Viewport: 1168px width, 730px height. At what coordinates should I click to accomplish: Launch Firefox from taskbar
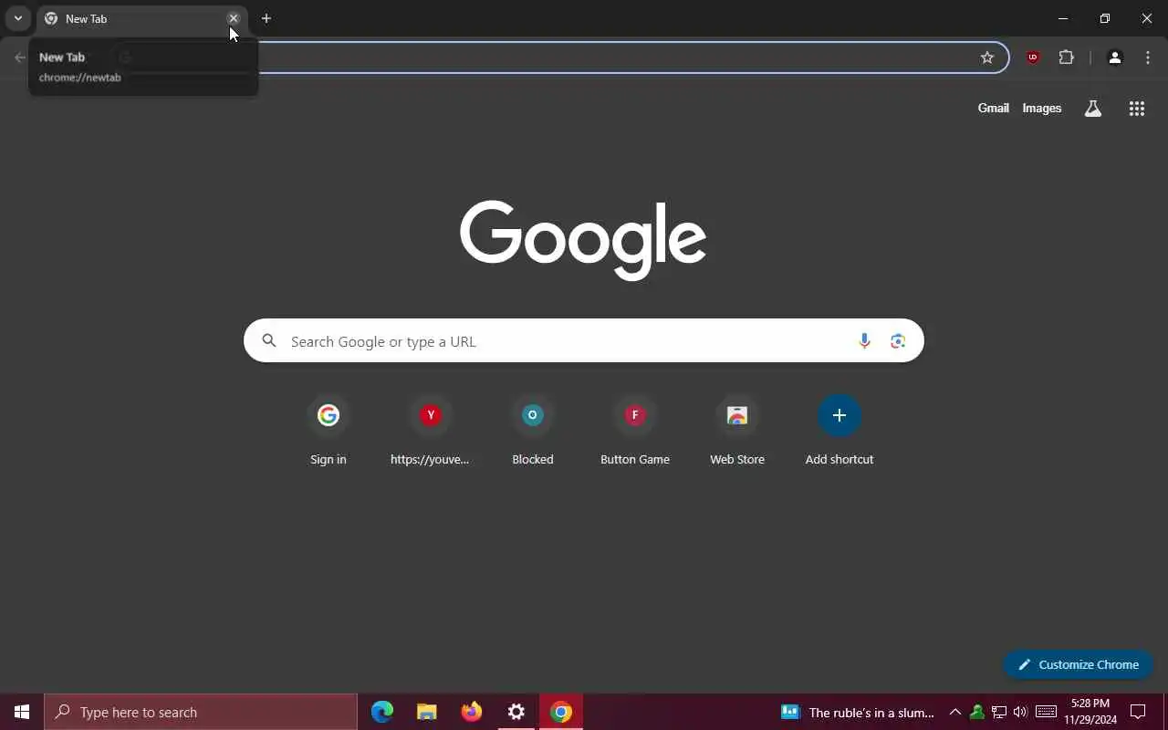tap(472, 712)
